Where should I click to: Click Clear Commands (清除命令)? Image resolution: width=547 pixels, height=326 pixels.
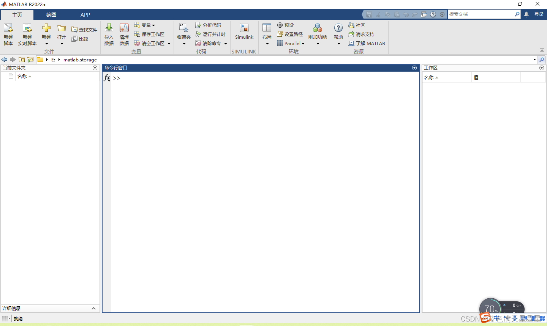208,43
